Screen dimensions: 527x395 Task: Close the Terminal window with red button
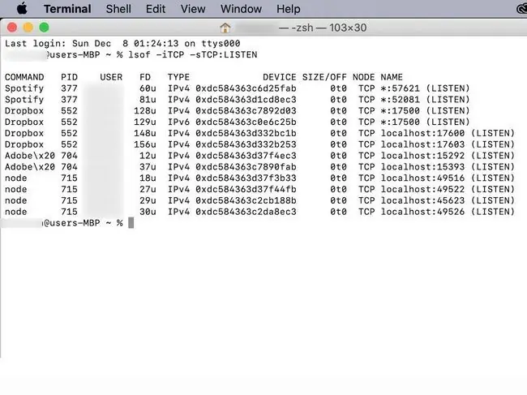coord(12,28)
